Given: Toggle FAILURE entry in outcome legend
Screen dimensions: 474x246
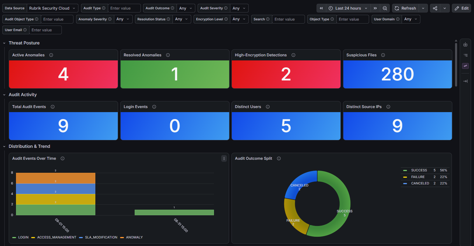Looking at the screenshot, I should tap(418, 177).
